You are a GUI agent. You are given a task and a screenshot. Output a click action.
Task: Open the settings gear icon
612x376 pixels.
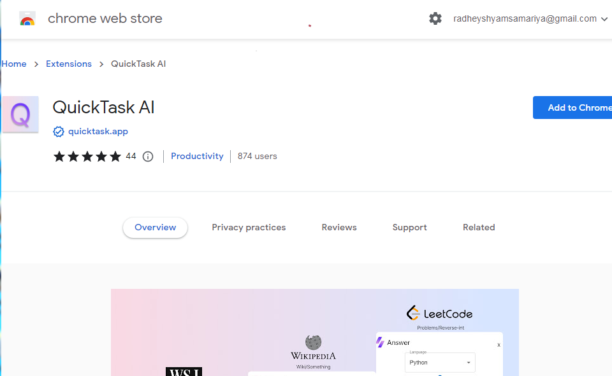[435, 18]
